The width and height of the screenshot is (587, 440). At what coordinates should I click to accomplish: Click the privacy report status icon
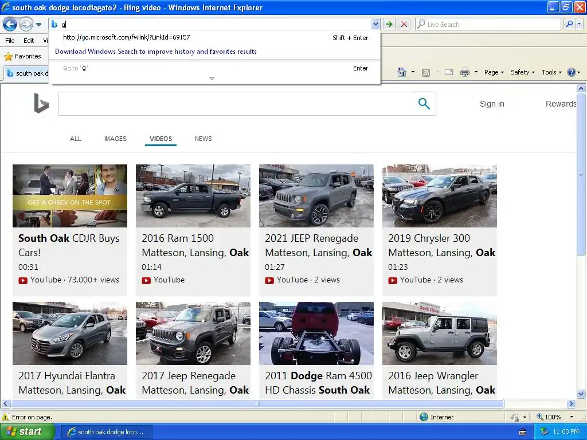(515, 417)
